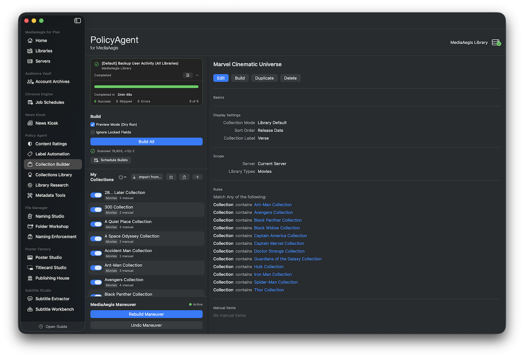Click the MediaAegis Library server status icon
The image size is (524, 358).
[x=496, y=43]
